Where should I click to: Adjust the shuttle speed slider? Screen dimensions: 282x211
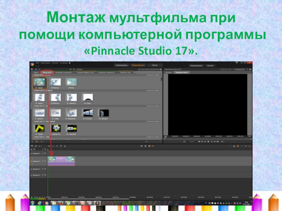192,142
